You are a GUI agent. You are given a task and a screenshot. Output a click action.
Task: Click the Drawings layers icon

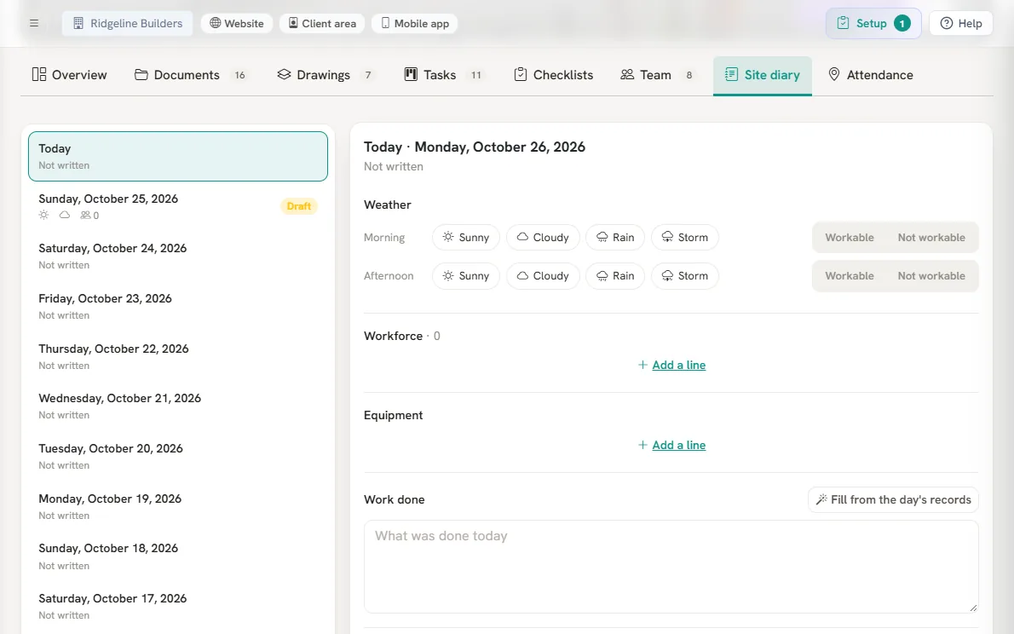tap(284, 74)
